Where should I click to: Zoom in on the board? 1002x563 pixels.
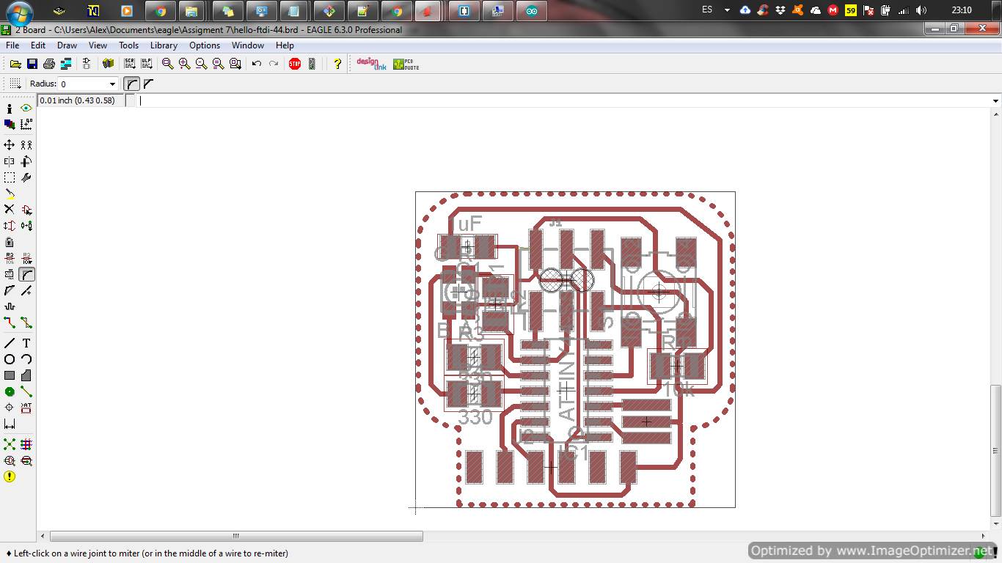click(x=185, y=64)
